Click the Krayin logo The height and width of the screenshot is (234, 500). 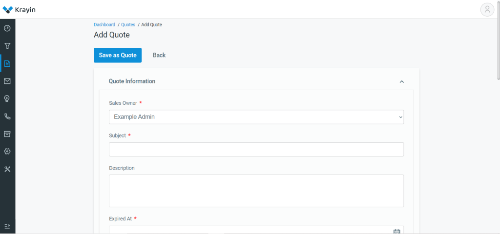click(x=19, y=10)
